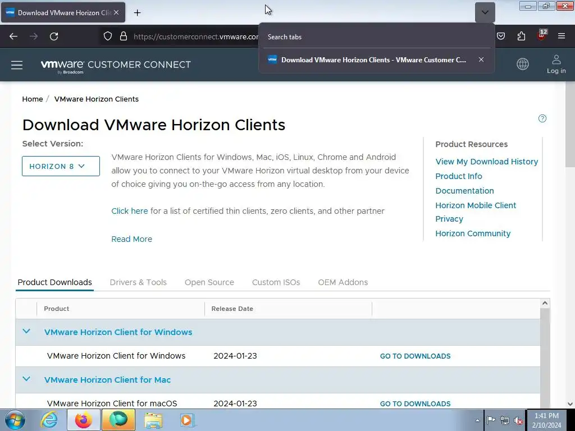Click the page scroll down arrow

570,404
